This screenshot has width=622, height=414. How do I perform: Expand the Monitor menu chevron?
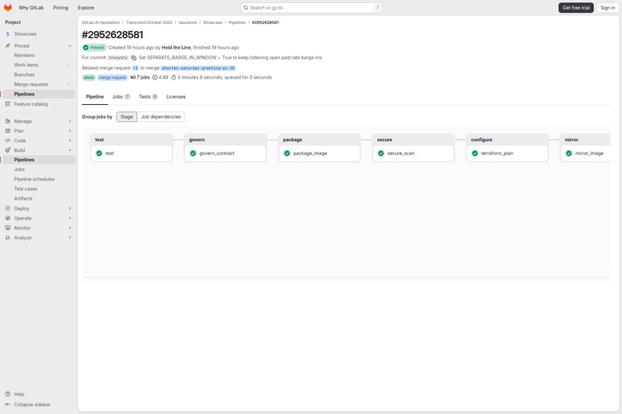(69, 227)
